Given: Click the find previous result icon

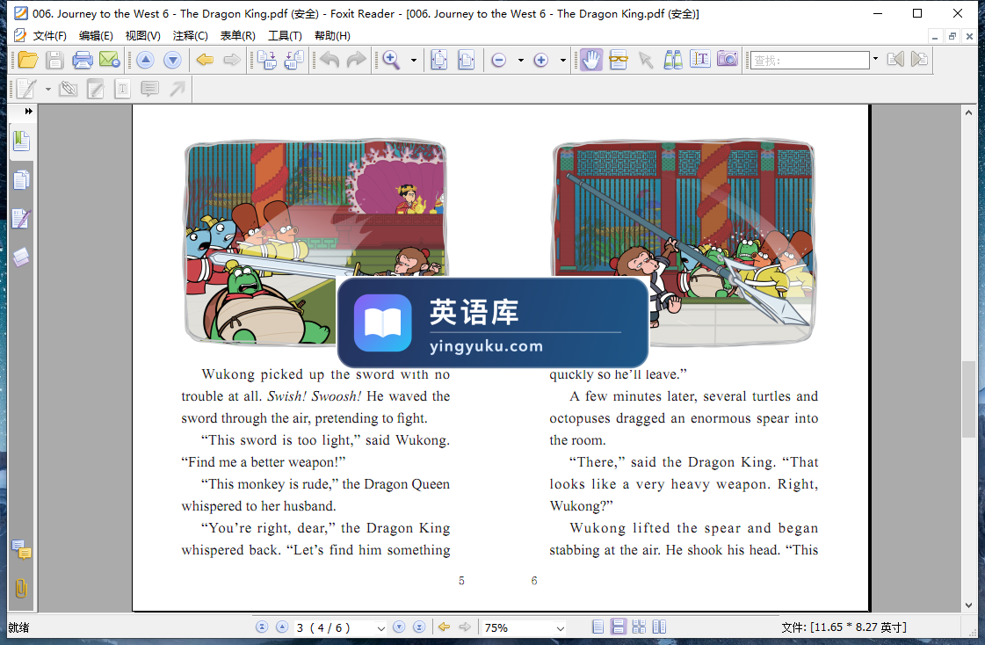Looking at the screenshot, I should [895, 60].
